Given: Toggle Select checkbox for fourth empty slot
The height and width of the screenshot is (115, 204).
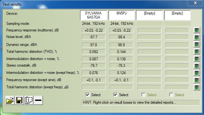Looking at the screenshot, I should [171, 95].
